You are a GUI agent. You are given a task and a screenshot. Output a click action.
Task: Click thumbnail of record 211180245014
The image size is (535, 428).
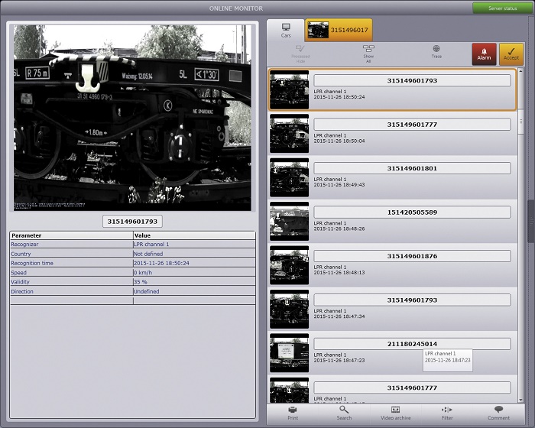[x=290, y=353]
